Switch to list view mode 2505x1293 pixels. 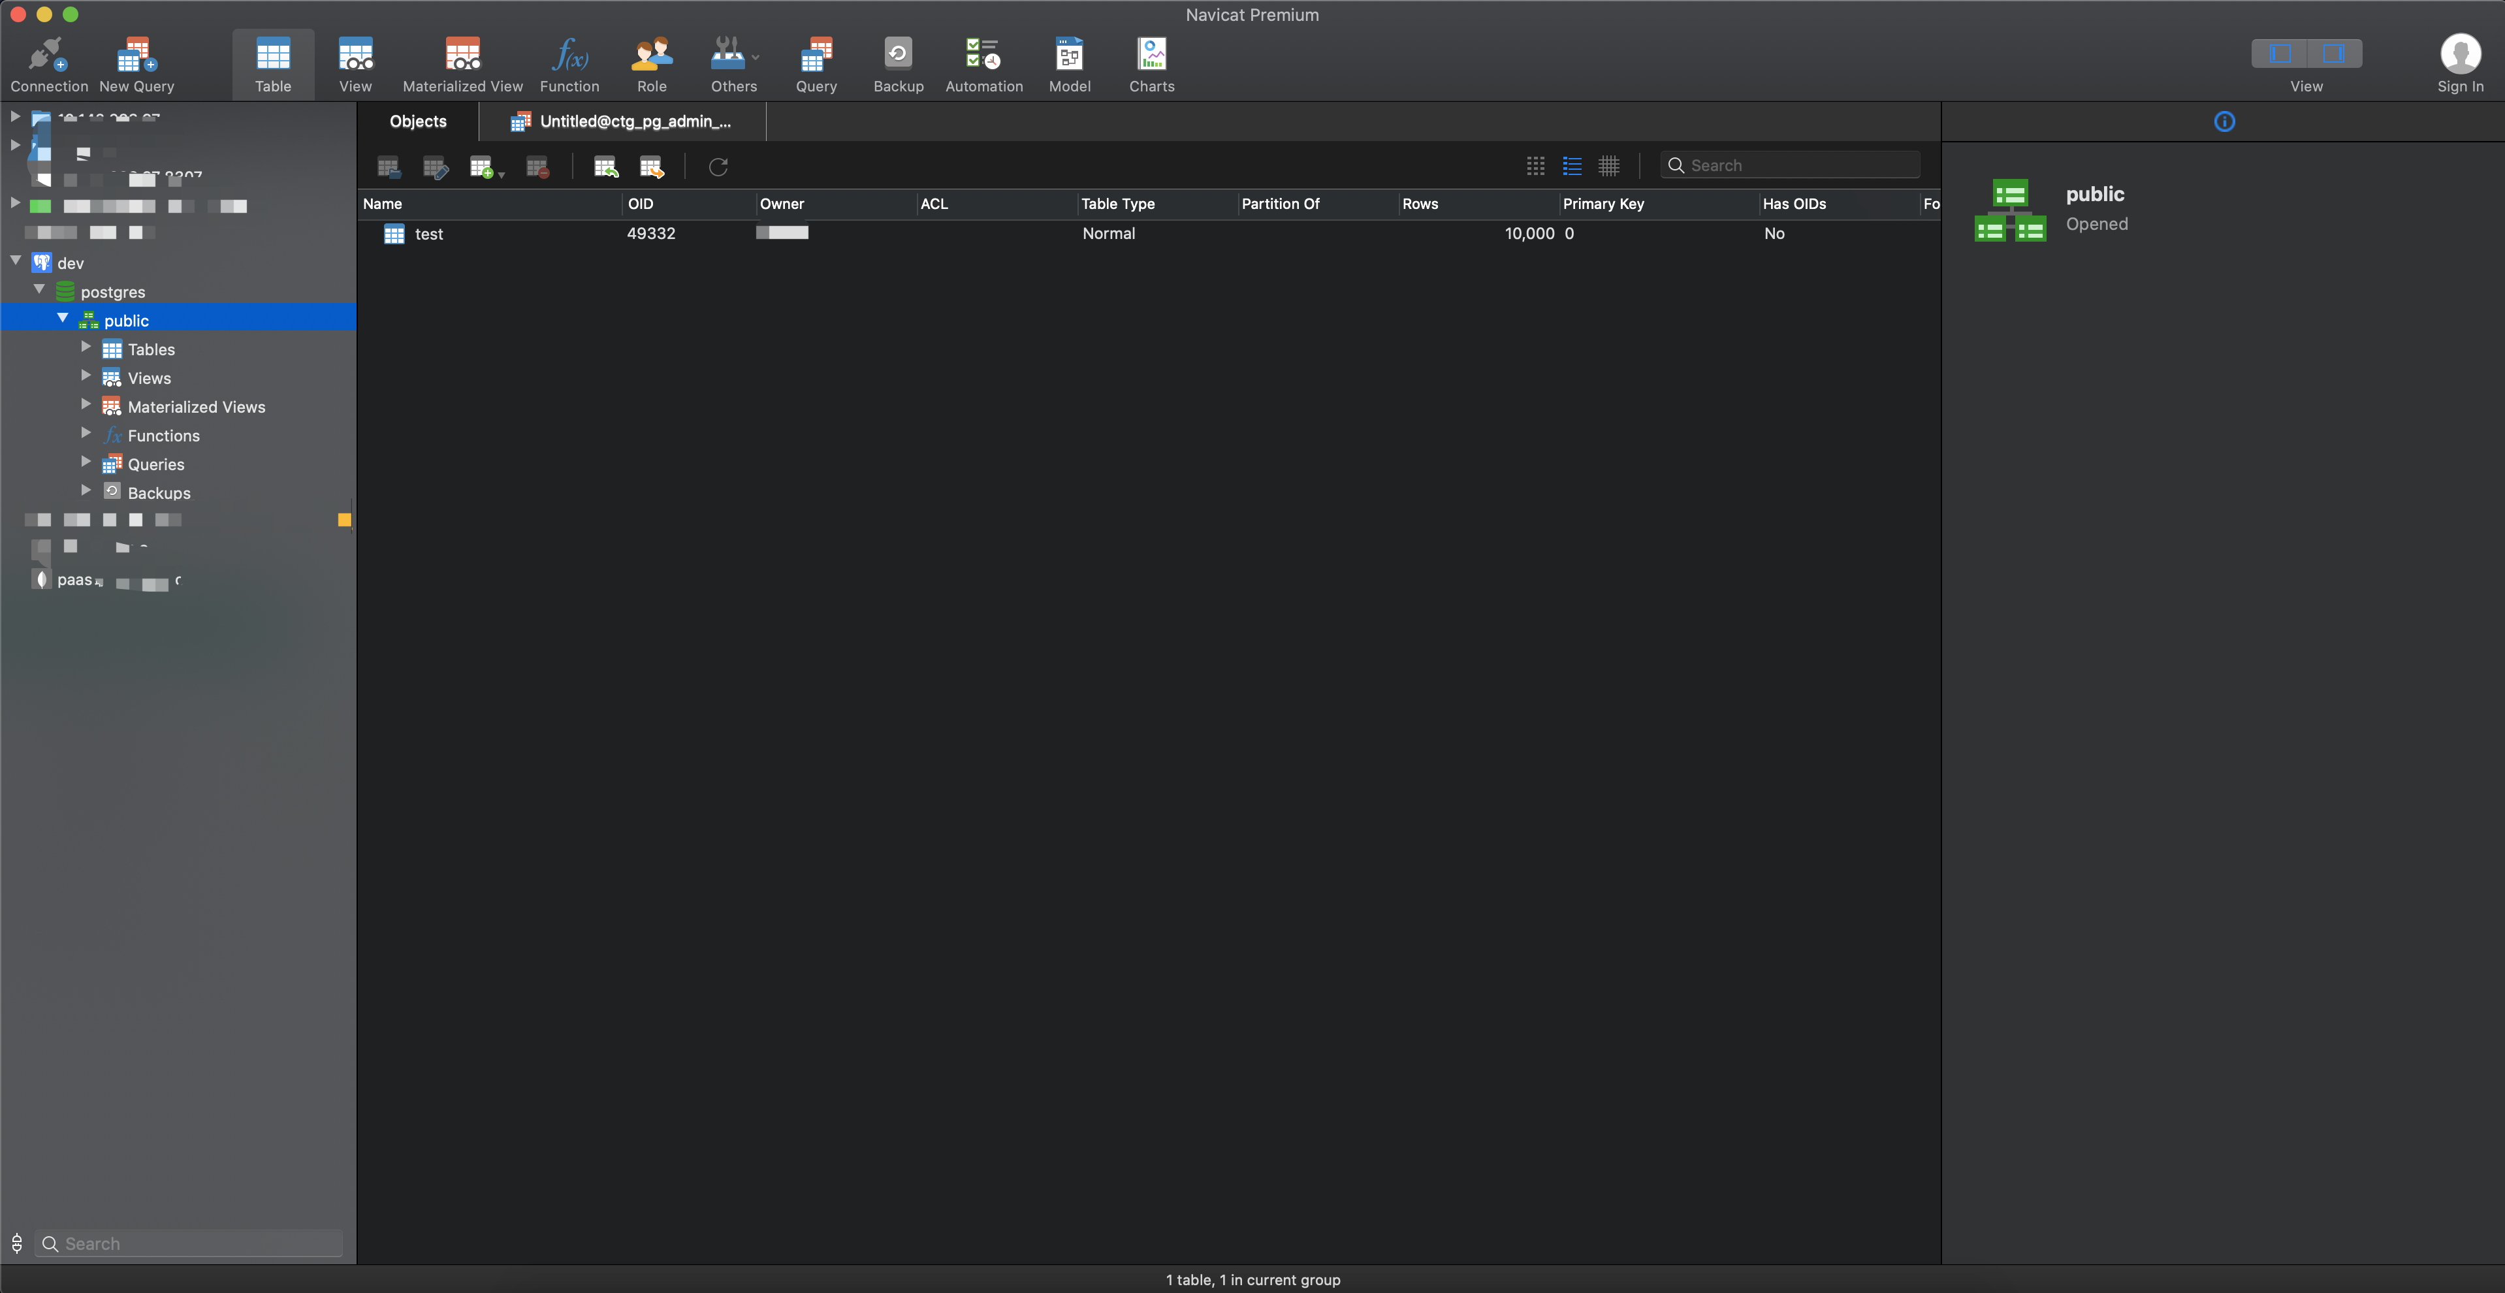point(1572,167)
